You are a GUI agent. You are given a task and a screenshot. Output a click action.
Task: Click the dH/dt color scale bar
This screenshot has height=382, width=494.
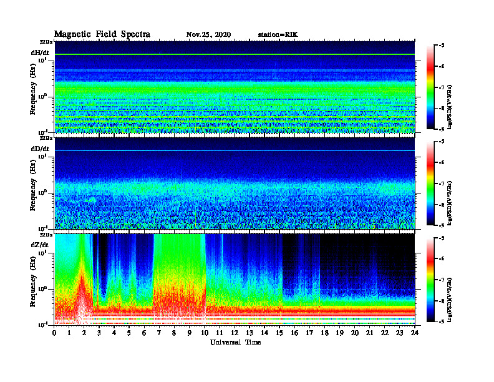[x=430, y=87]
